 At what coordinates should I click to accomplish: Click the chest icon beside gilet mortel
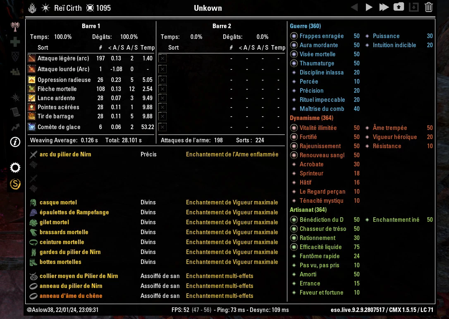[x=33, y=223]
